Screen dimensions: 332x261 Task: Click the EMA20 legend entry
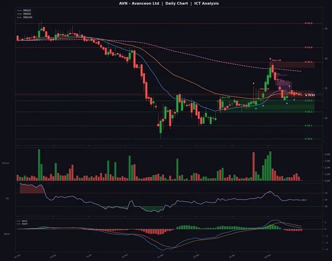pos(24,10)
